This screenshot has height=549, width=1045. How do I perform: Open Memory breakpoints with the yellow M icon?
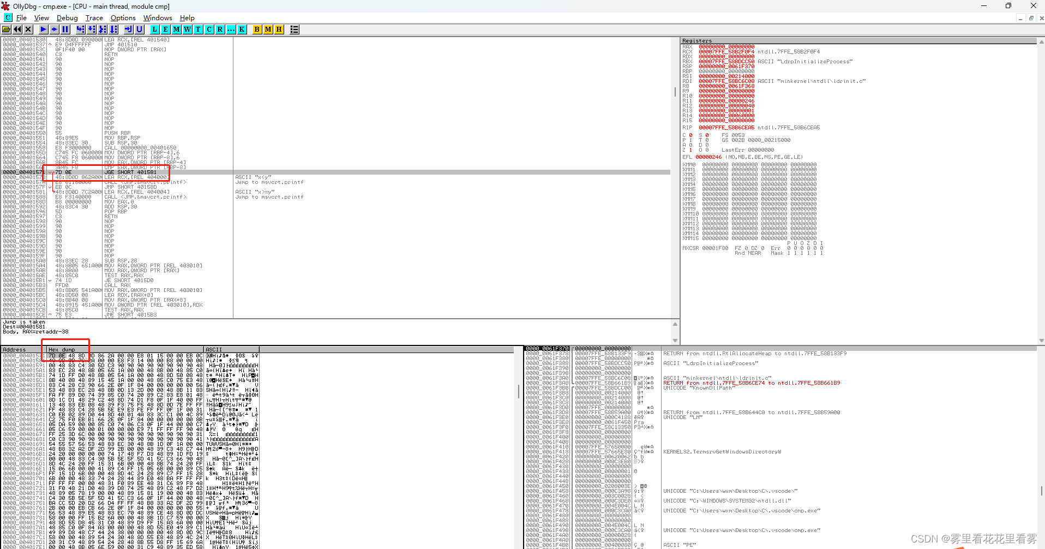coord(268,29)
